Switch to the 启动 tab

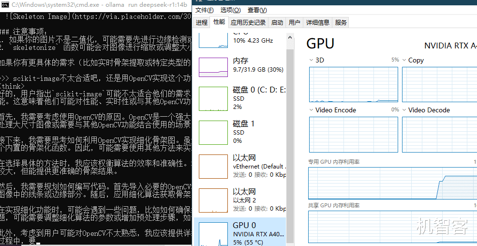click(x=277, y=23)
